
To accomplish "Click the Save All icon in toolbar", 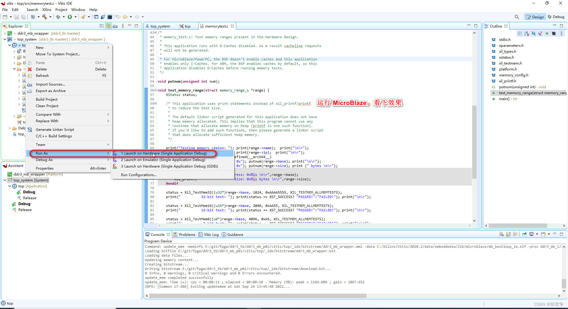I will click(23, 17).
